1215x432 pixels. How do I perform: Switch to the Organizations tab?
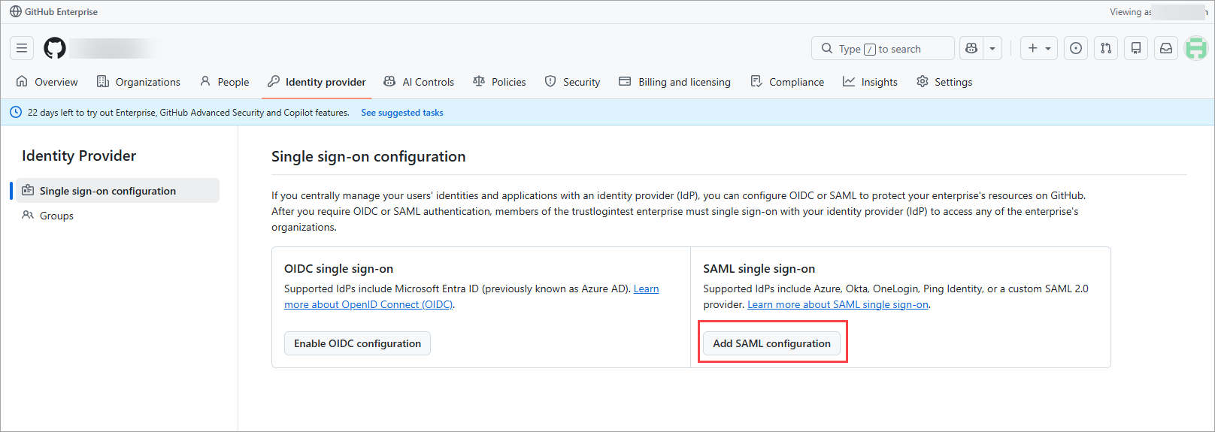(139, 82)
